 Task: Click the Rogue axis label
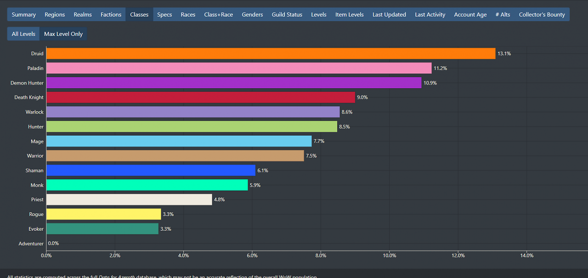(x=36, y=214)
